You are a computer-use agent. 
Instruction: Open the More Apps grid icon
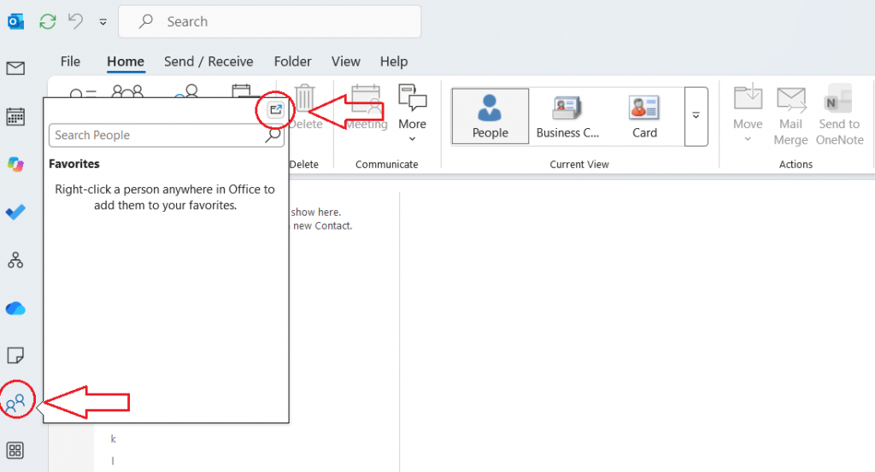pos(15,451)
